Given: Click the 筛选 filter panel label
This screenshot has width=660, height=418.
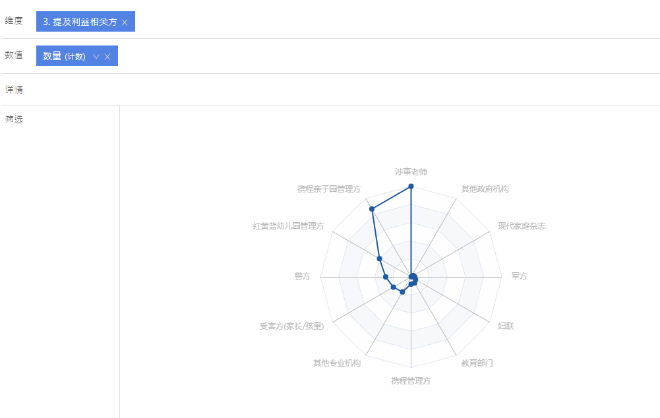Looking at the screenshot, I should pos(14,119).
